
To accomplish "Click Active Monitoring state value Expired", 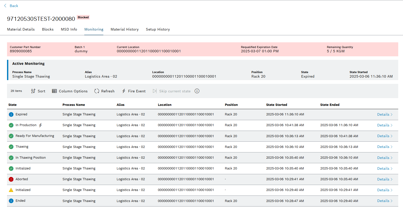I will point(308,77).
